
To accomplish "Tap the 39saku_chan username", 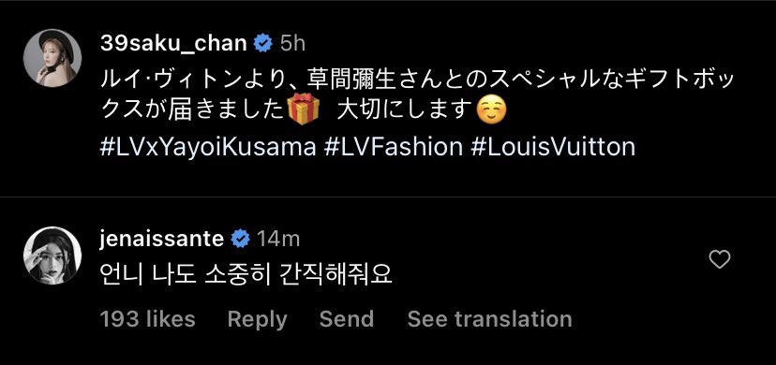I will 173,44.
